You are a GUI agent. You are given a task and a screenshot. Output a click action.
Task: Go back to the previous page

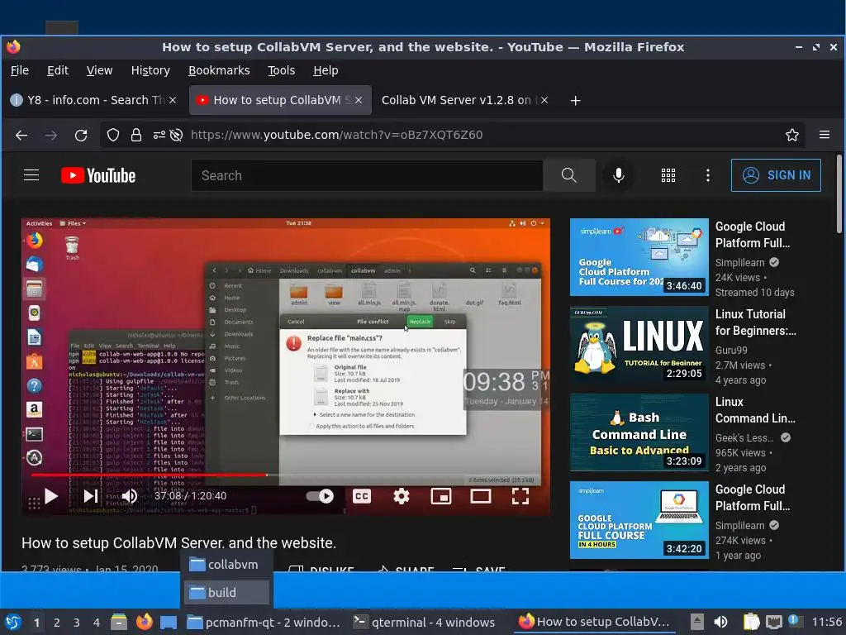tap(21, 135)
